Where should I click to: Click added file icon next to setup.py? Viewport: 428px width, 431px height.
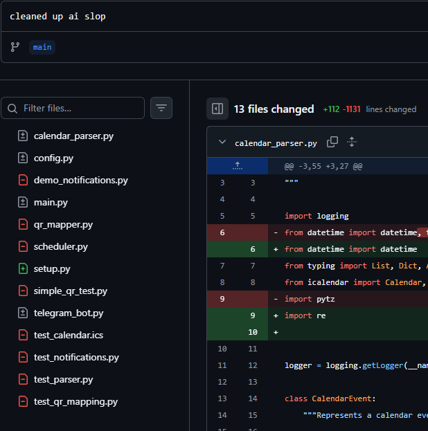(23, 268)
